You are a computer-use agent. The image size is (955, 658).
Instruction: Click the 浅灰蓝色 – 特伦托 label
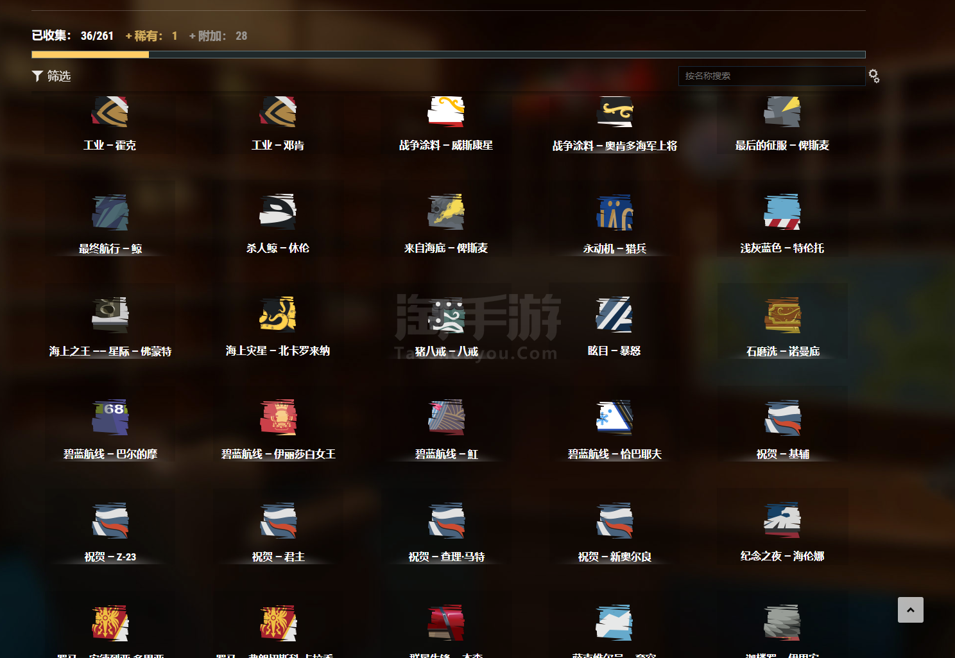click(x=782, y=248)
